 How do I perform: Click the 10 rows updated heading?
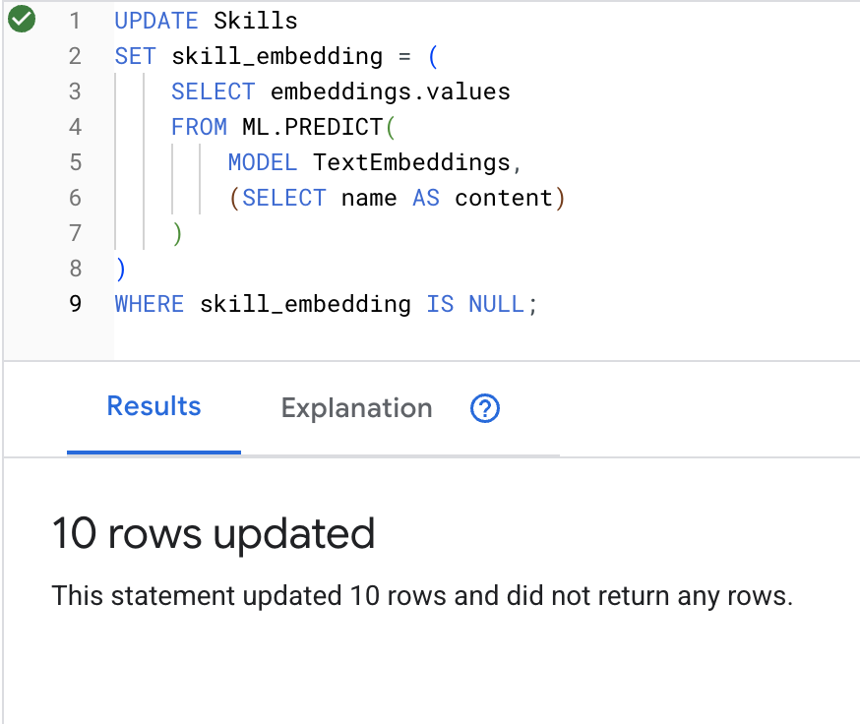tap(214, 533)
